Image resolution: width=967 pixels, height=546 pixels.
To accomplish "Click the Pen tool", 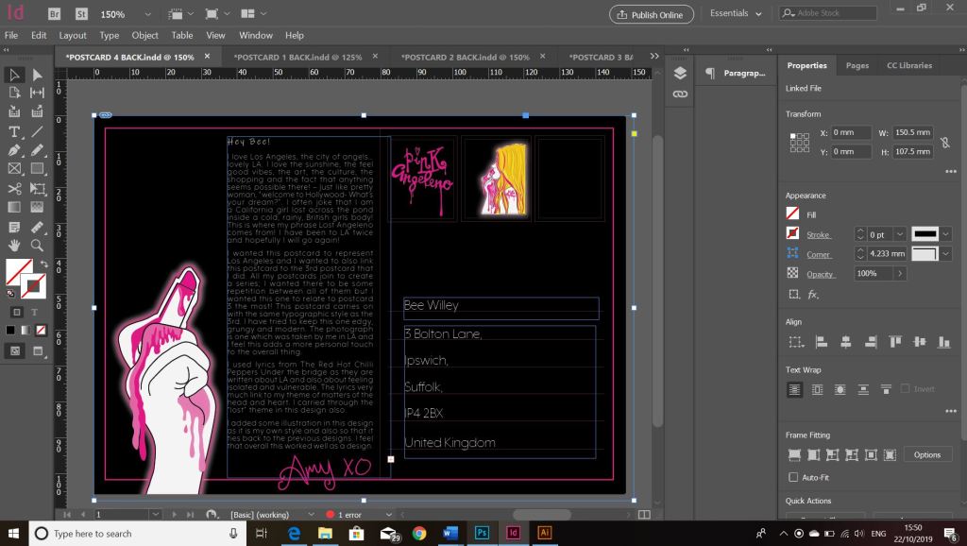I will 14,150.
